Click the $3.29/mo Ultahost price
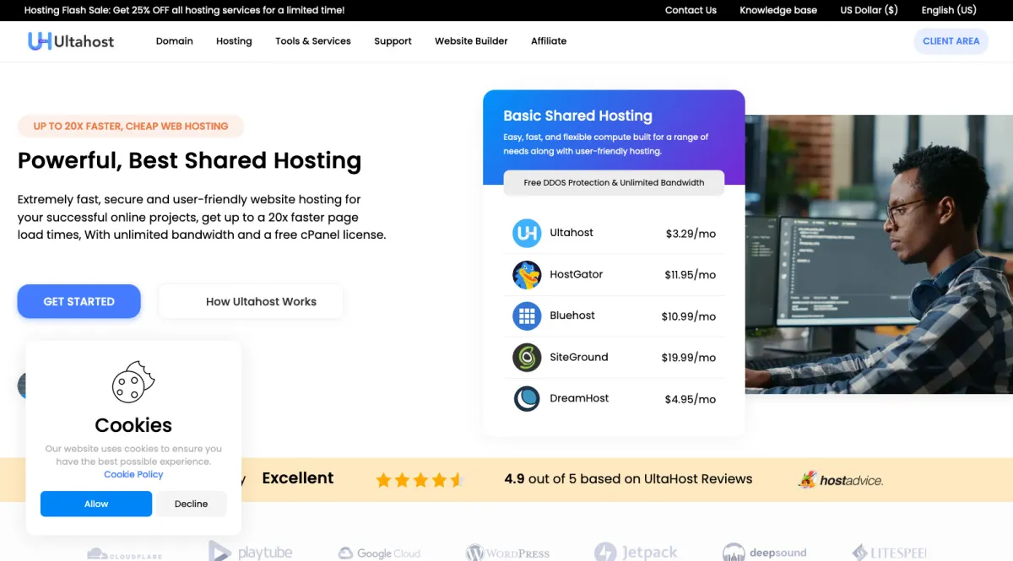This screenshot has width=1013, height=561. [x=691, y=233]
